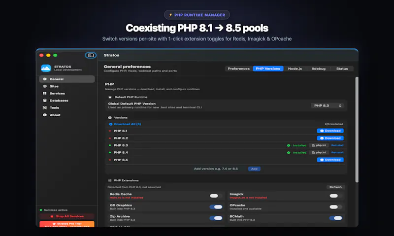Toggle the sidebar panel icon
The image size is (394, 236).
91,55
